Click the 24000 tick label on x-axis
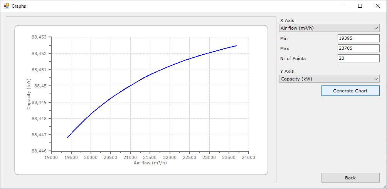 [x=248, y=157]
